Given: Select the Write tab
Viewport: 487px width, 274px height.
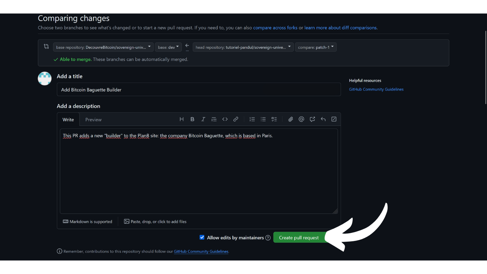Looking at the screenshot, I should [x=68, y=119].
